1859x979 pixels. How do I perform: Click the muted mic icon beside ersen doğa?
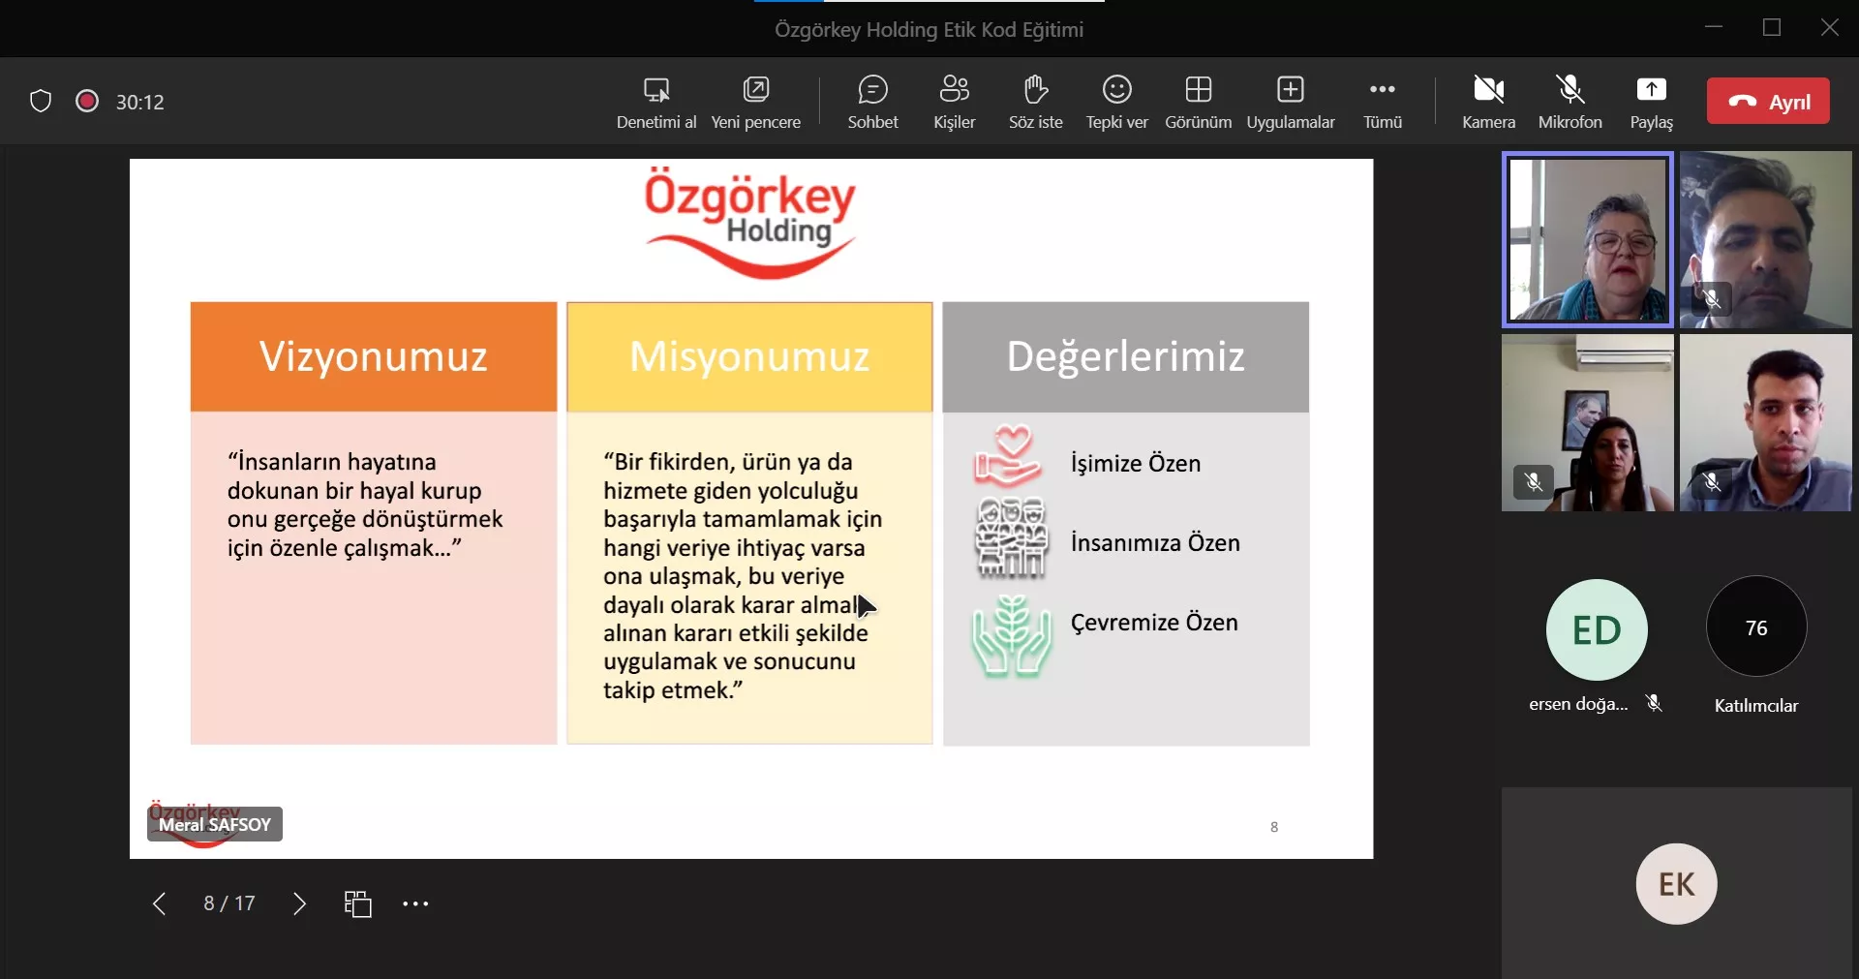(1654, 704)
